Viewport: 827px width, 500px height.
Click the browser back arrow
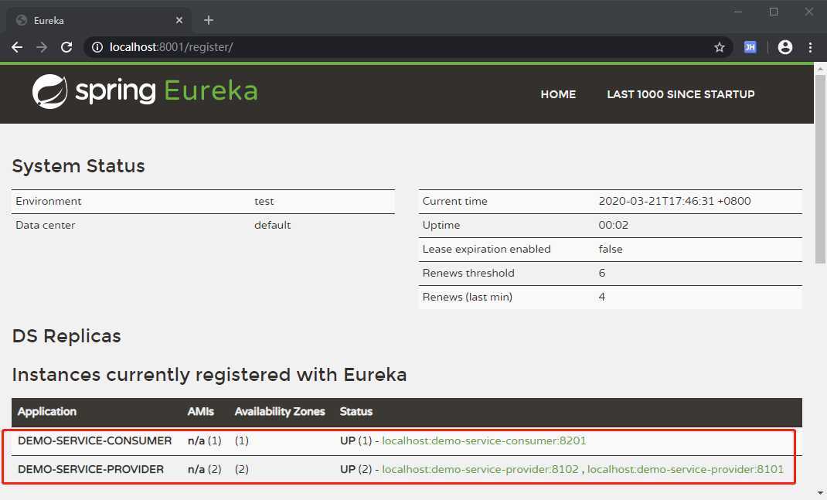pyautogui.click(x=17, y=47)
